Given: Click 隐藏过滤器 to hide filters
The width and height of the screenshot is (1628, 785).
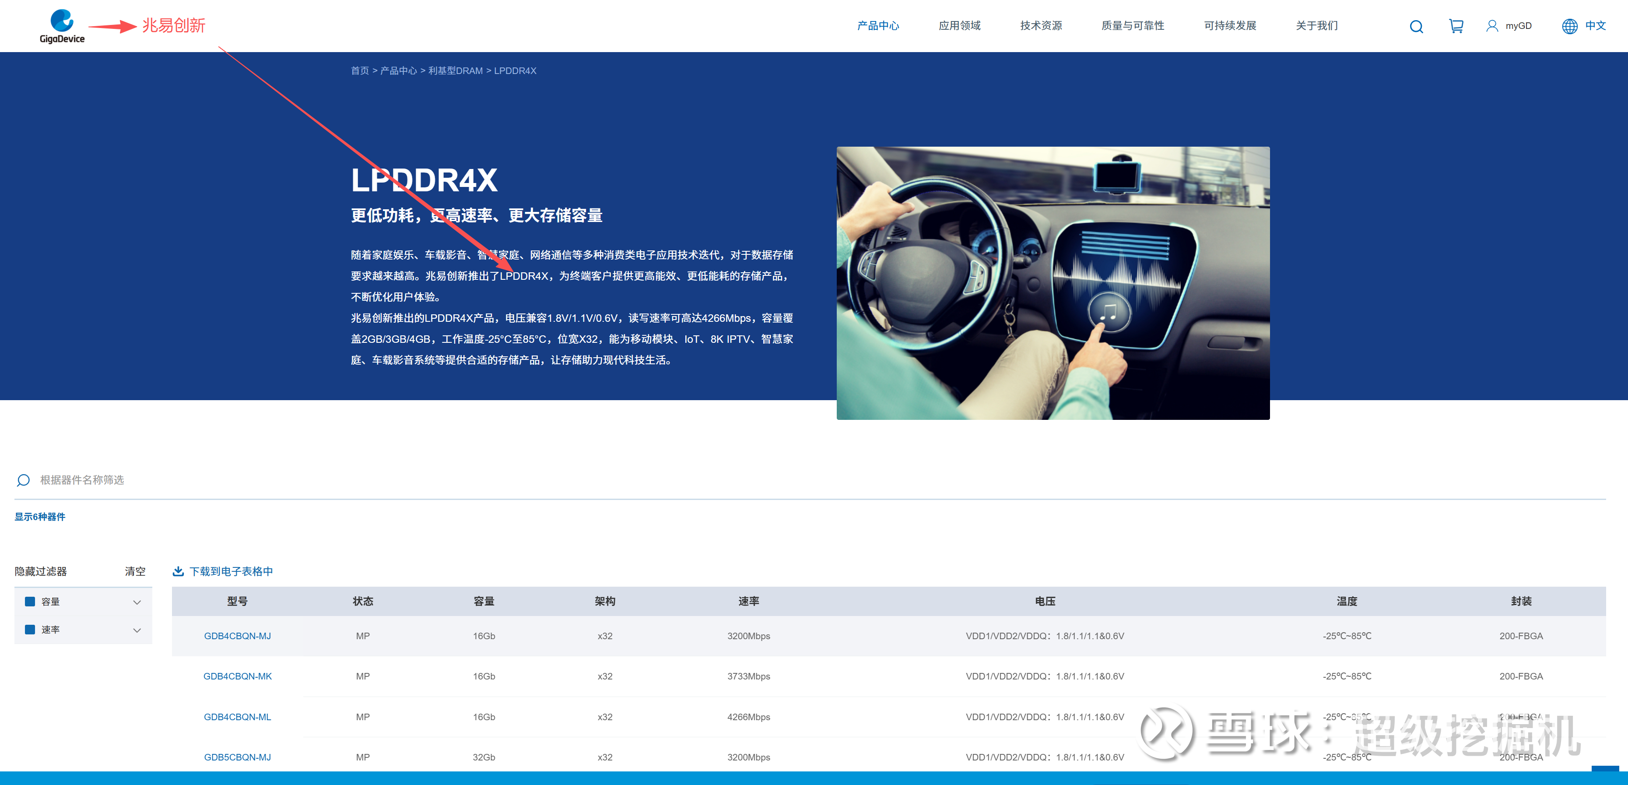Looking at the screenshot, I should (40, 571).
